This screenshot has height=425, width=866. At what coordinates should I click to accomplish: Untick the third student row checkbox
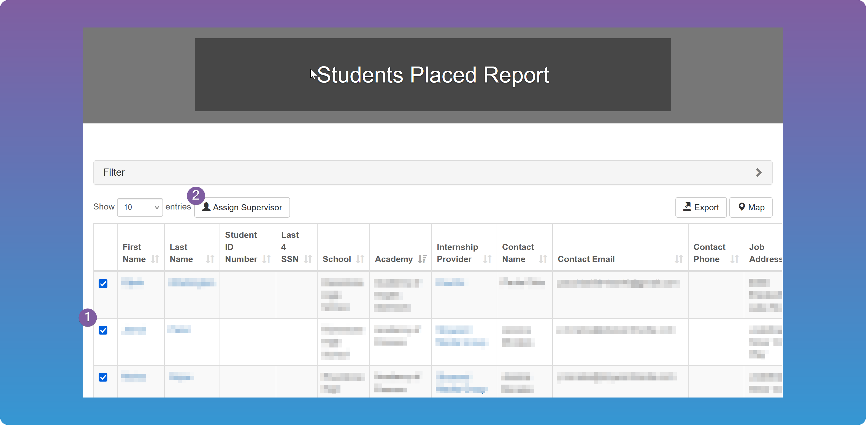[x=103, y=377]
